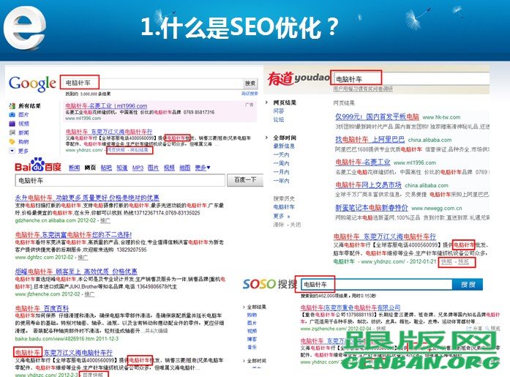Open Youdao result 找电脑针车 上阿里巴巴
This screenshot has width=510, height=377.
pos(370,140)
